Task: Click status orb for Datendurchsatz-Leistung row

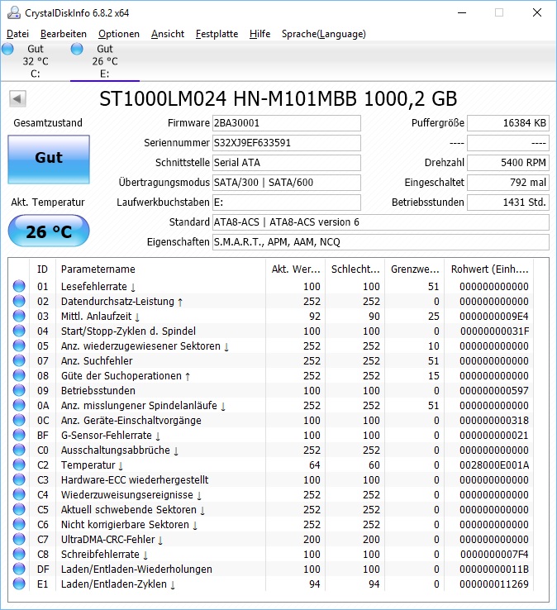Action: (19, 301)
